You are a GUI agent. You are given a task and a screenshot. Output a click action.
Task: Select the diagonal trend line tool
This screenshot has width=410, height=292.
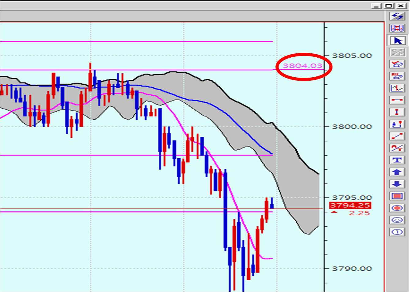pyautogui.click(x=397, y=136)
